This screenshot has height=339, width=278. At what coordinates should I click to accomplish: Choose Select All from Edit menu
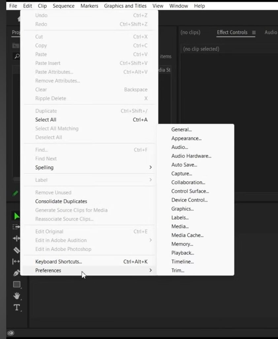pos(46,120)
